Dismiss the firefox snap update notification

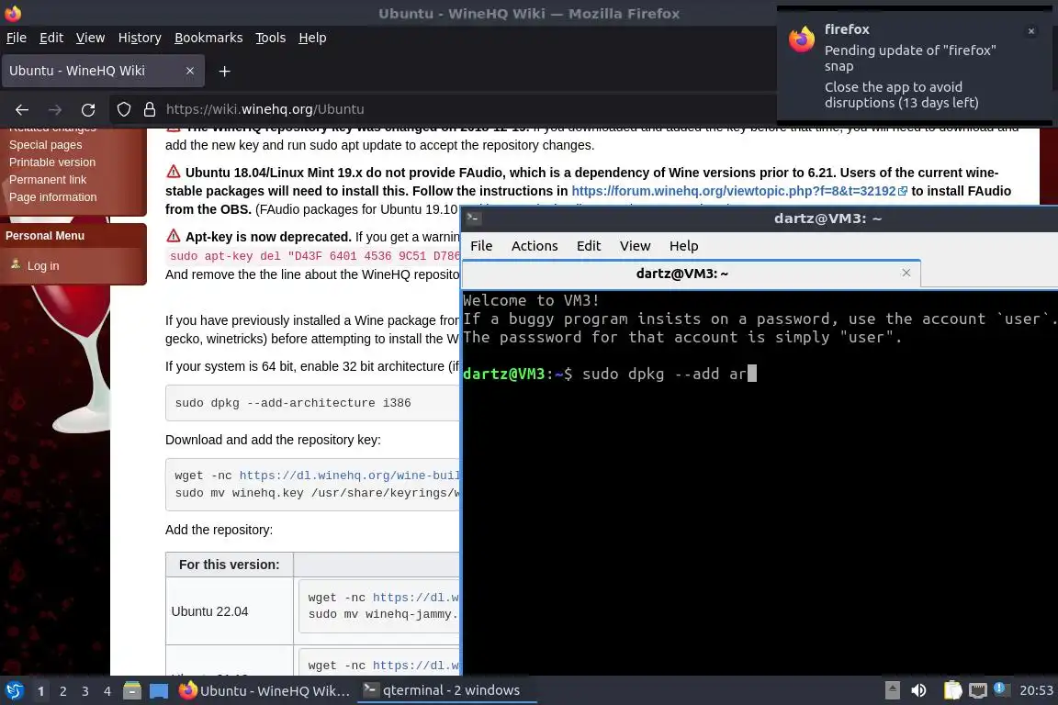point(1031,31)
